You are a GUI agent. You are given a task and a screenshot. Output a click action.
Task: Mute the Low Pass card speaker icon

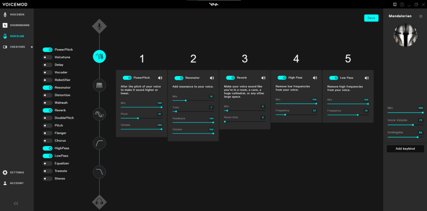click(x=367, y=78)
